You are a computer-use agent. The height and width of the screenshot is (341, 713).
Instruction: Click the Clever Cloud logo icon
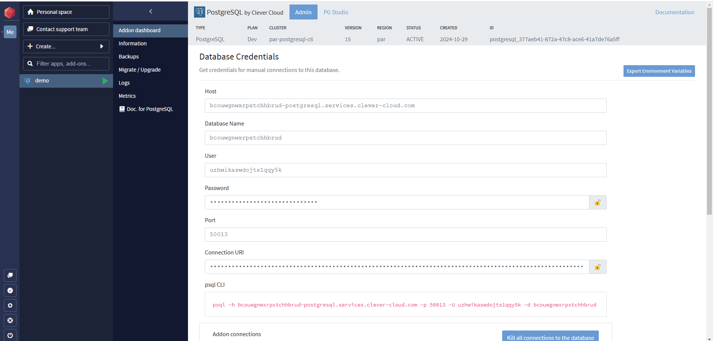pos(10,12)
